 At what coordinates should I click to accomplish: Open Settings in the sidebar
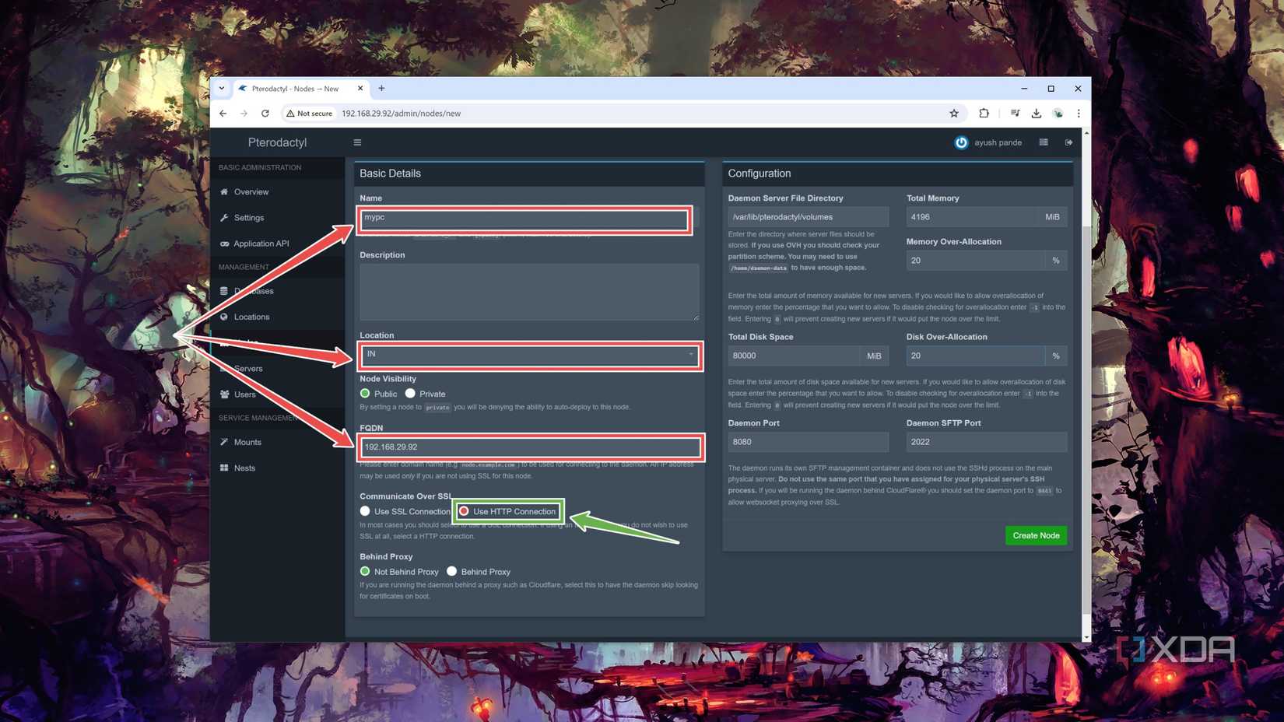[249, 218]
